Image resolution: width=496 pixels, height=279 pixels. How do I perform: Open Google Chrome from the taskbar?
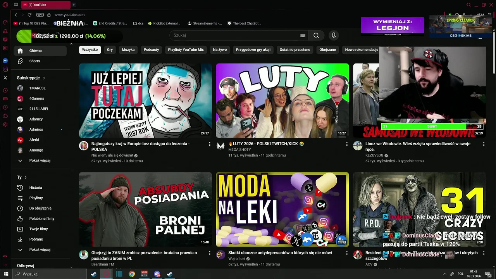[132, 274]
